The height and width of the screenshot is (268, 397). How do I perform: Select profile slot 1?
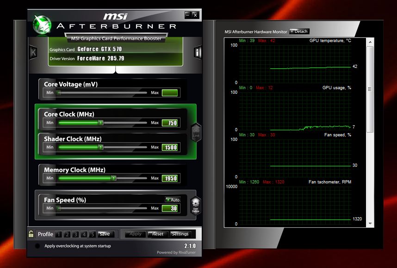click(x=59, y=234)
